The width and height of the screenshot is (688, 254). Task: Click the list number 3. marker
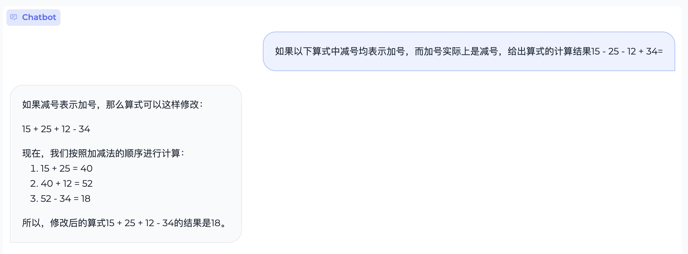point(34,199)
